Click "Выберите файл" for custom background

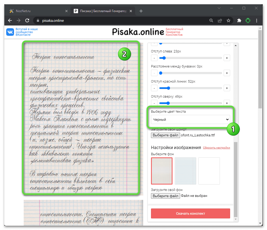click(x=165, y=196)
